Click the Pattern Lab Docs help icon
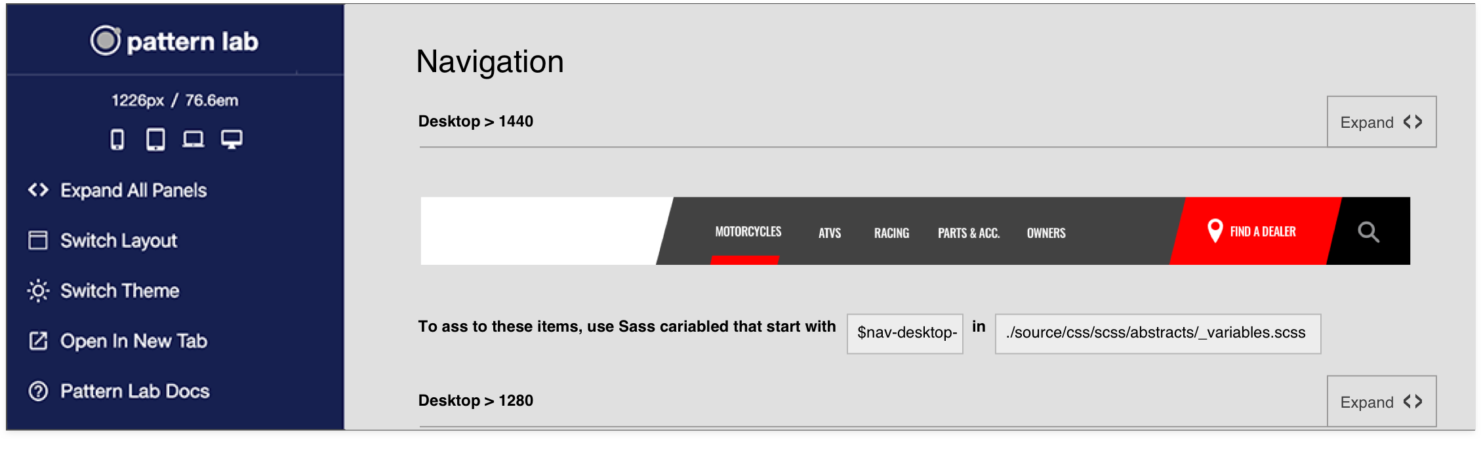This screenshot has width=1481, height=468. coord(39,391)
